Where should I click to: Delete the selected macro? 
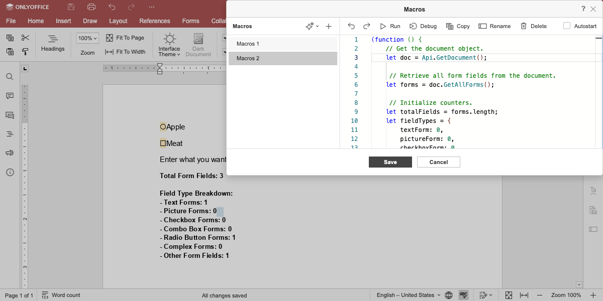pyautogui.click(x=533, y=26)
